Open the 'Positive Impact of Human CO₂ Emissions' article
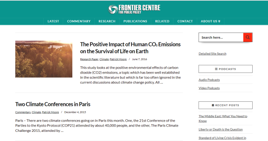This screenshot has height=141, width=268. 130,48
